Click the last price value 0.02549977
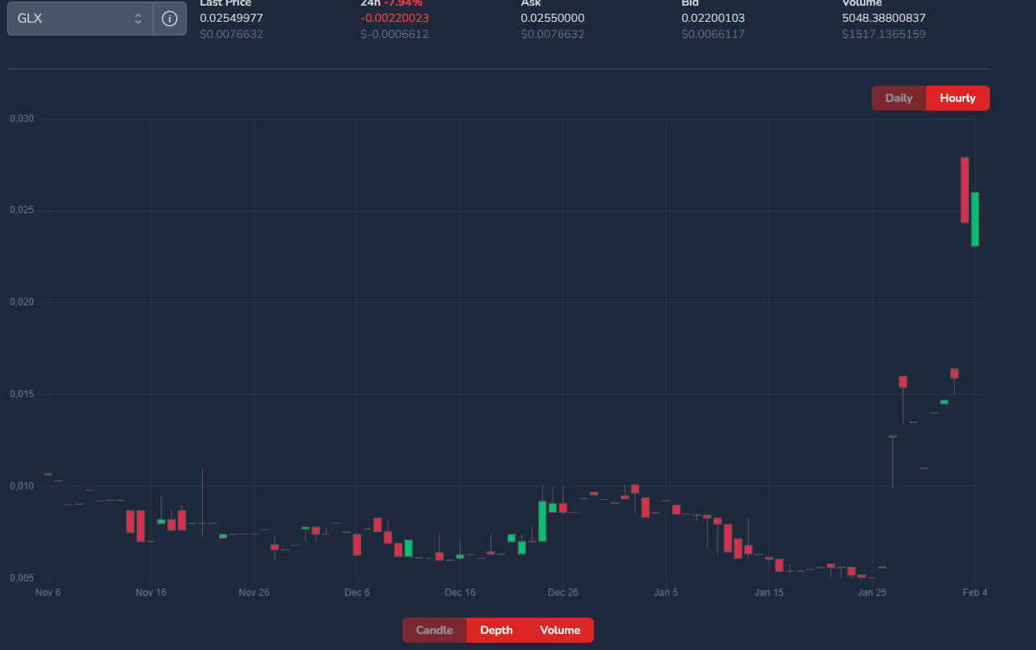 232,18
